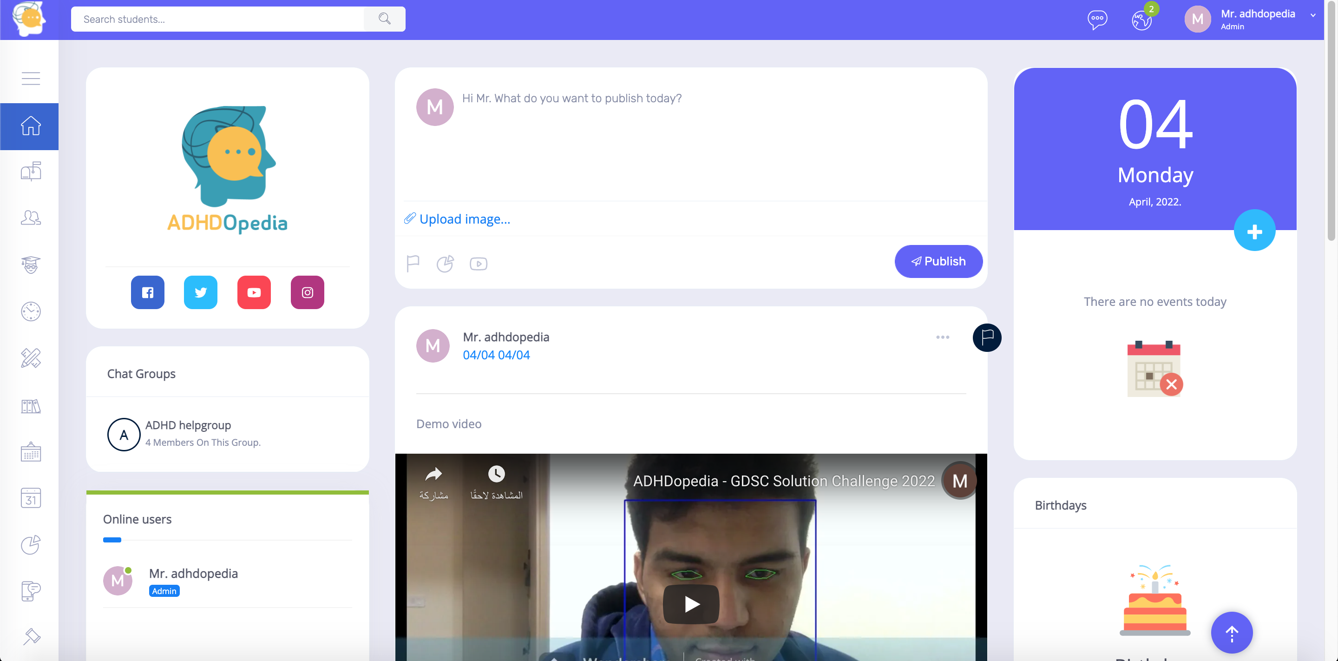
Task: Click the flag icon under the post box
Action: [413, 264]
